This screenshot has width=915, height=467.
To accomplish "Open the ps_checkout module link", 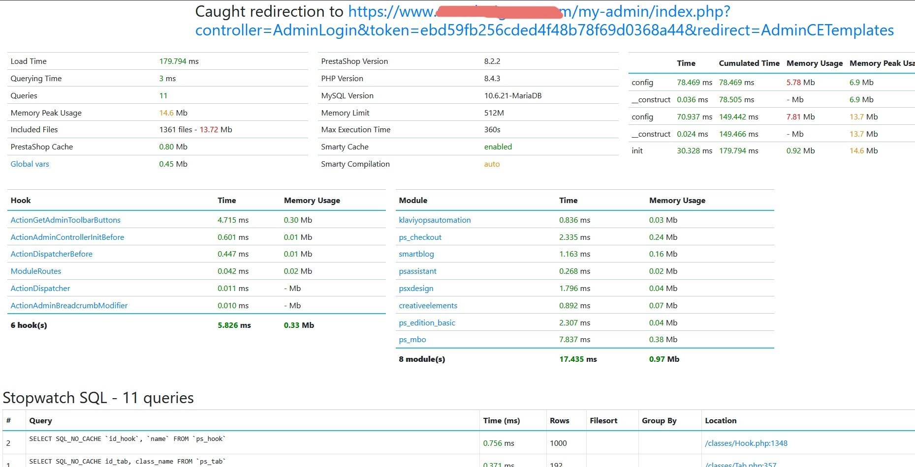I will (420, 237).
